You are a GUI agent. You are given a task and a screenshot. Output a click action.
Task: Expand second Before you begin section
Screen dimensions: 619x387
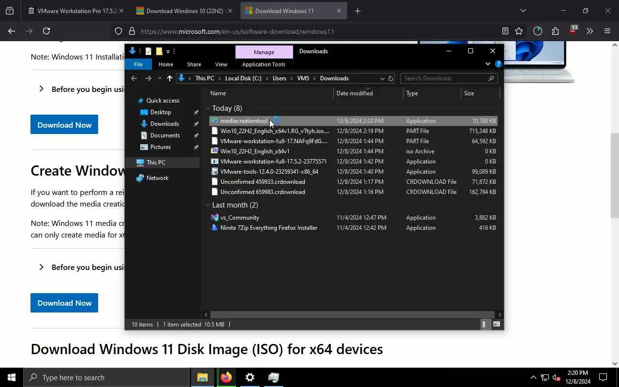click(41, 267)
